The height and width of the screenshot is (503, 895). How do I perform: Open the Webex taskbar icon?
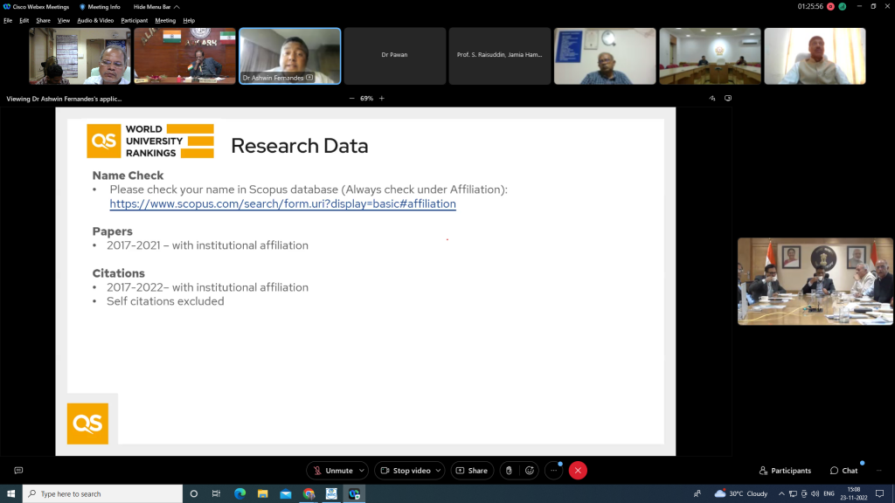[x=355, y=494]
